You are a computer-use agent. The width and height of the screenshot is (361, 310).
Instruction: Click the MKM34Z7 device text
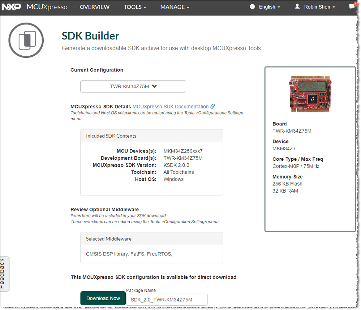coord(284,148)
